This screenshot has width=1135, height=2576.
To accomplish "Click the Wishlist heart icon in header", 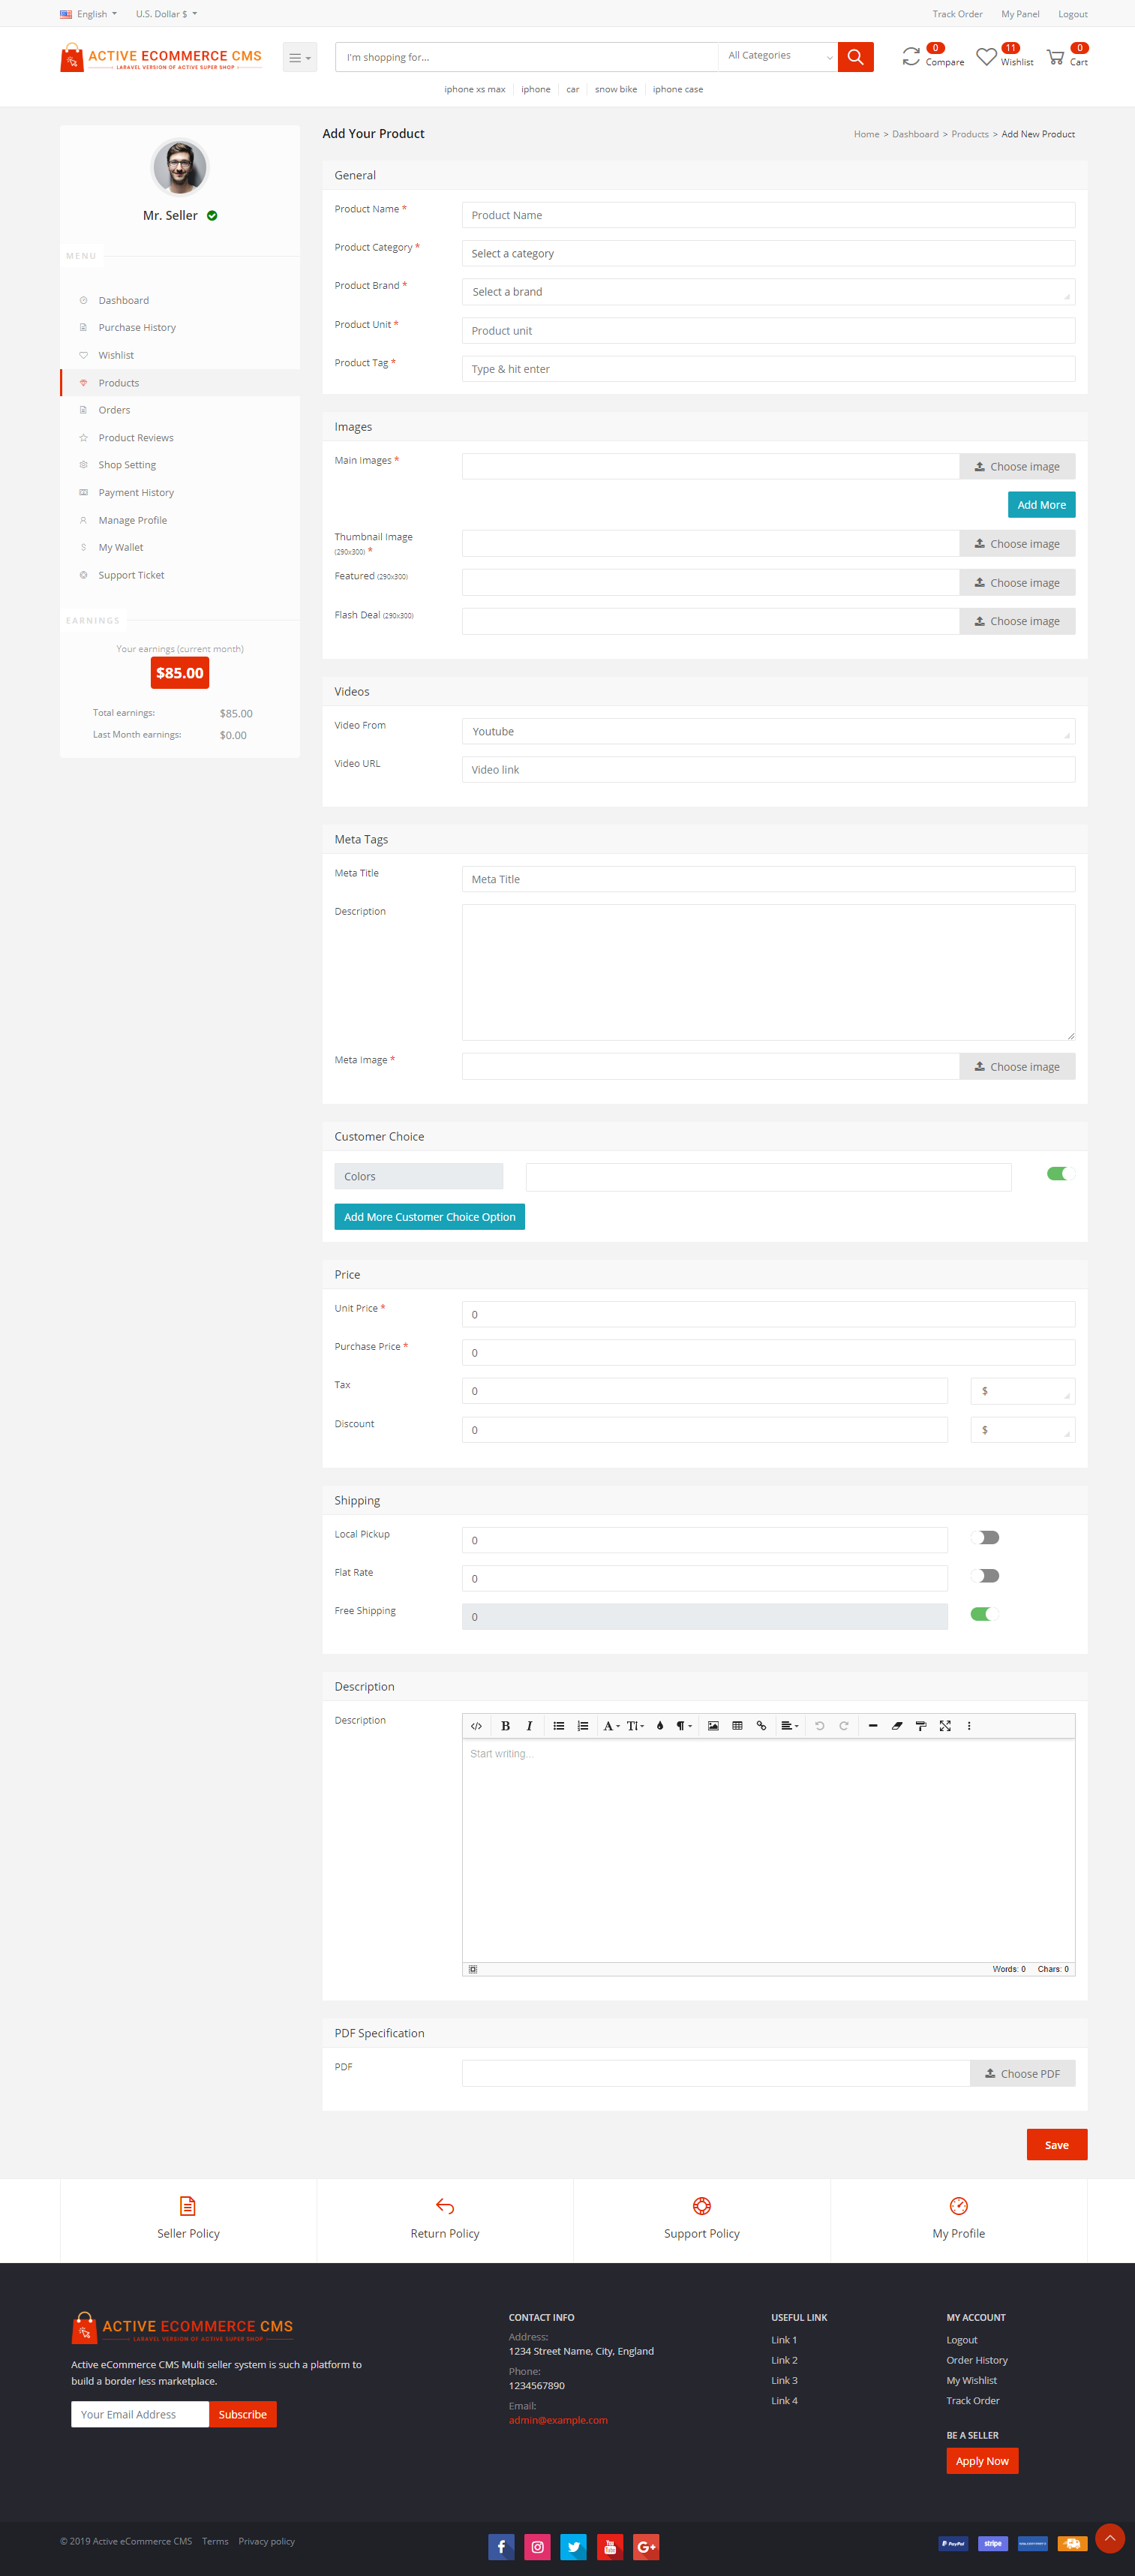I will [x=986, y=57].
